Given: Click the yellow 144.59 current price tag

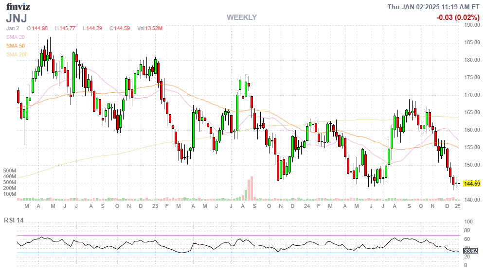Looking at the screenshot, I should click(x=472, y=184).
